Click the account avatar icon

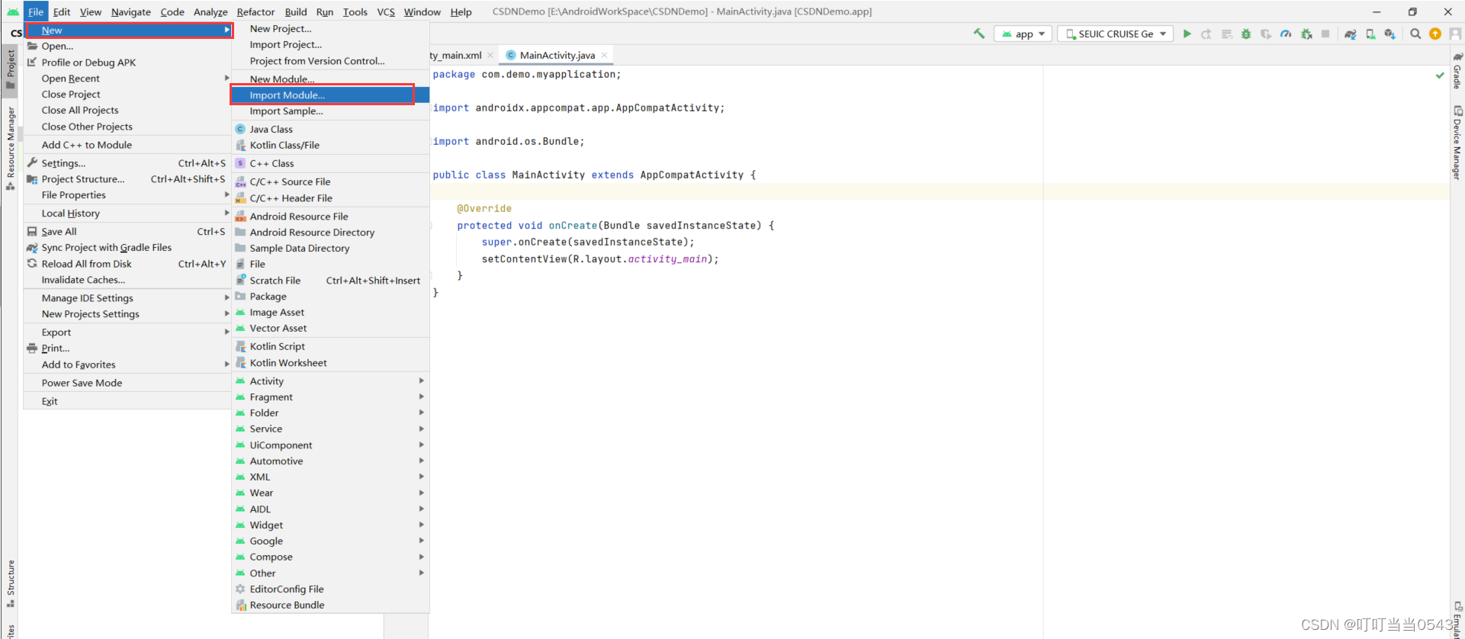(x=1455, y=34)
